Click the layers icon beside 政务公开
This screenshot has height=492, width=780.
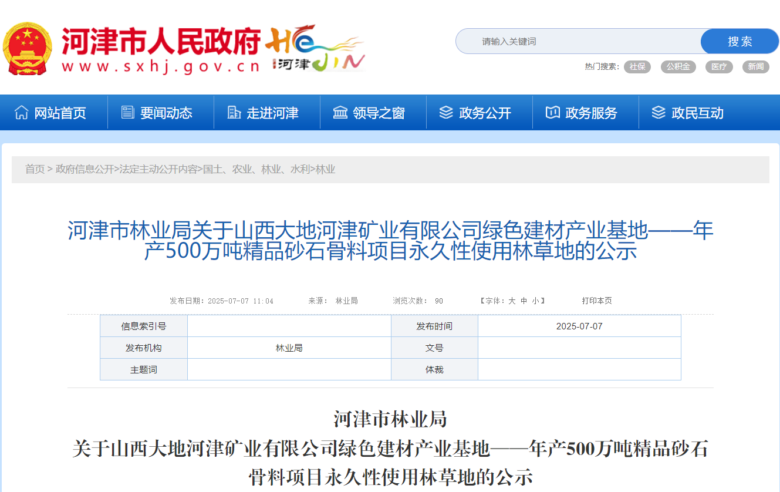pos(446,113)
